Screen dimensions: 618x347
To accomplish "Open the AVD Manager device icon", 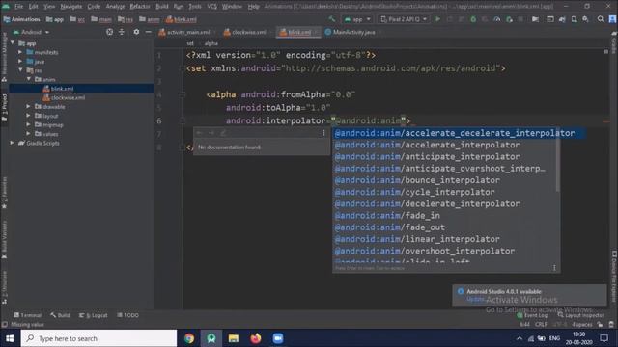I will click(x=574, y=19).
